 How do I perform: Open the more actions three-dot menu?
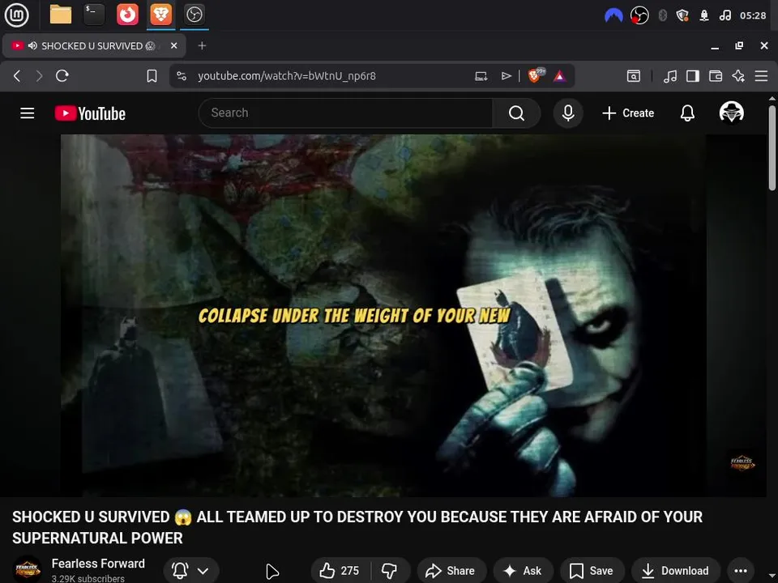pyautogui.click(x=741, y=571)
